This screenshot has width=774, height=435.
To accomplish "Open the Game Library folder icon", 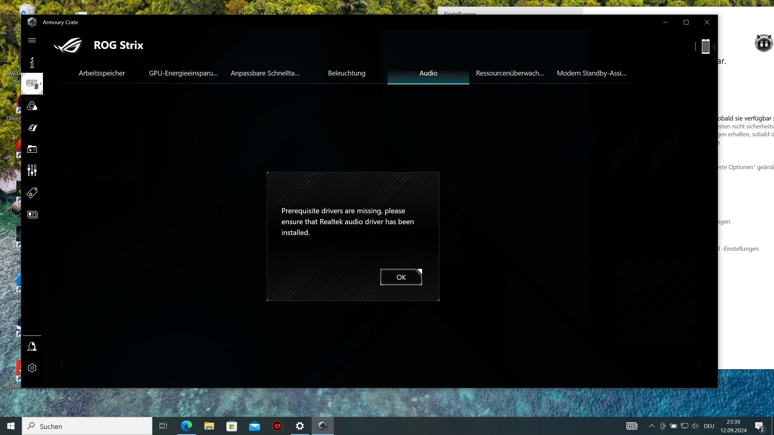I will (32, 149).
